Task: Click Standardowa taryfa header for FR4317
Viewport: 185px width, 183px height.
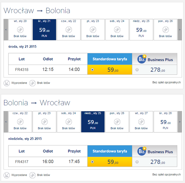Action: tap(110, 151)
